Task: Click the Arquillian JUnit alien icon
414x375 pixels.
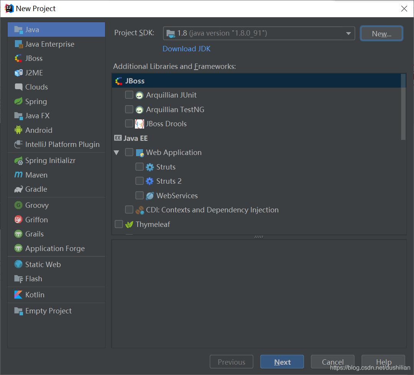Action: (x=140, y=95)
